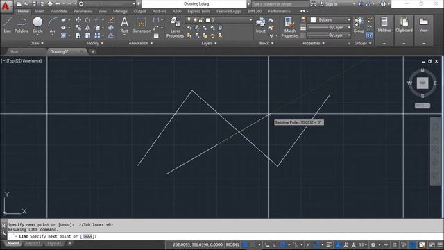Screen dimensions: 444x250
Task: Open the Insert ribbon tab
Action: (40, 11)
